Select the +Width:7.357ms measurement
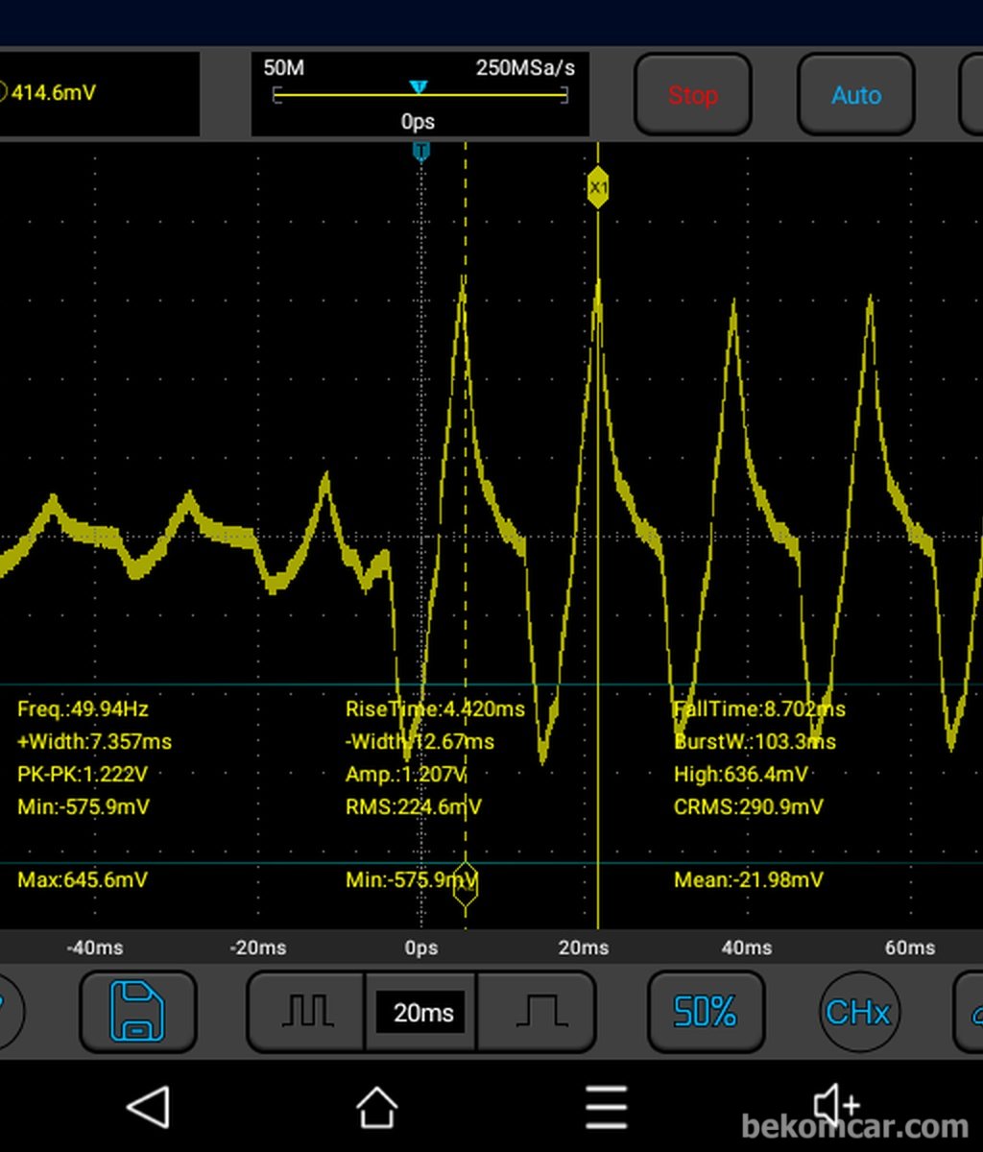 (x=94, y=741)
